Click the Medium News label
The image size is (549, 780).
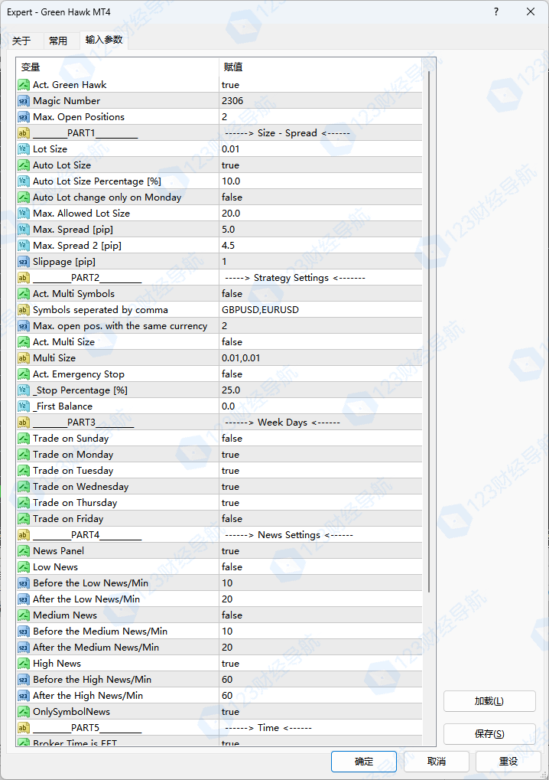coord(65,615)
